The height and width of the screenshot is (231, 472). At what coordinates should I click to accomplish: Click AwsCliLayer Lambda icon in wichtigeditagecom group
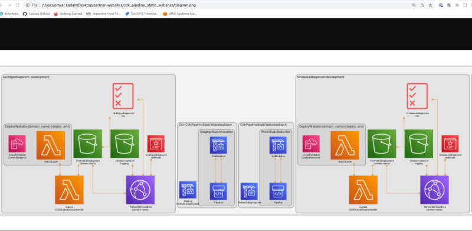click(x=51, y=145)
